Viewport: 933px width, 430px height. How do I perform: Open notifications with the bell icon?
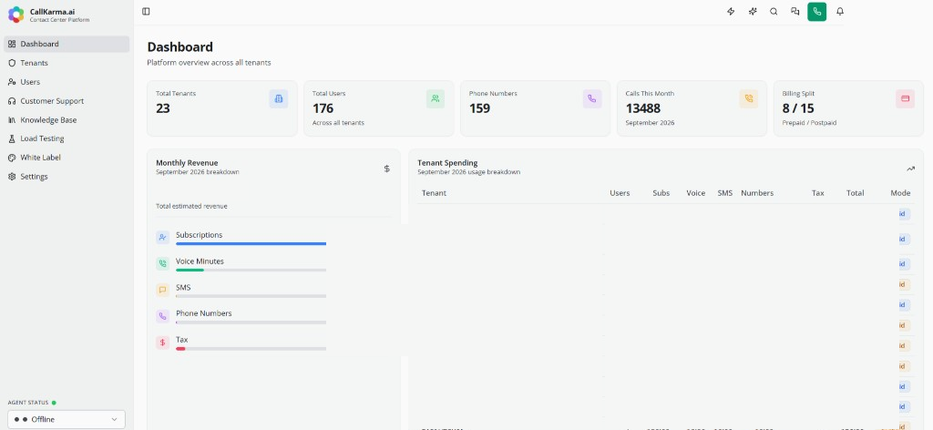839,11
